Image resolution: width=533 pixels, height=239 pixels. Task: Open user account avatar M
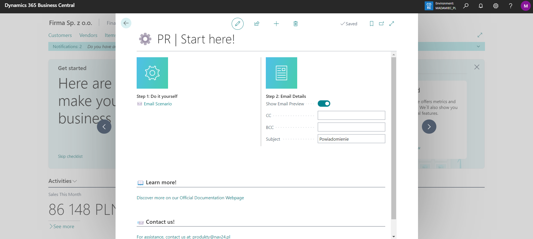(x=526, y=6)
